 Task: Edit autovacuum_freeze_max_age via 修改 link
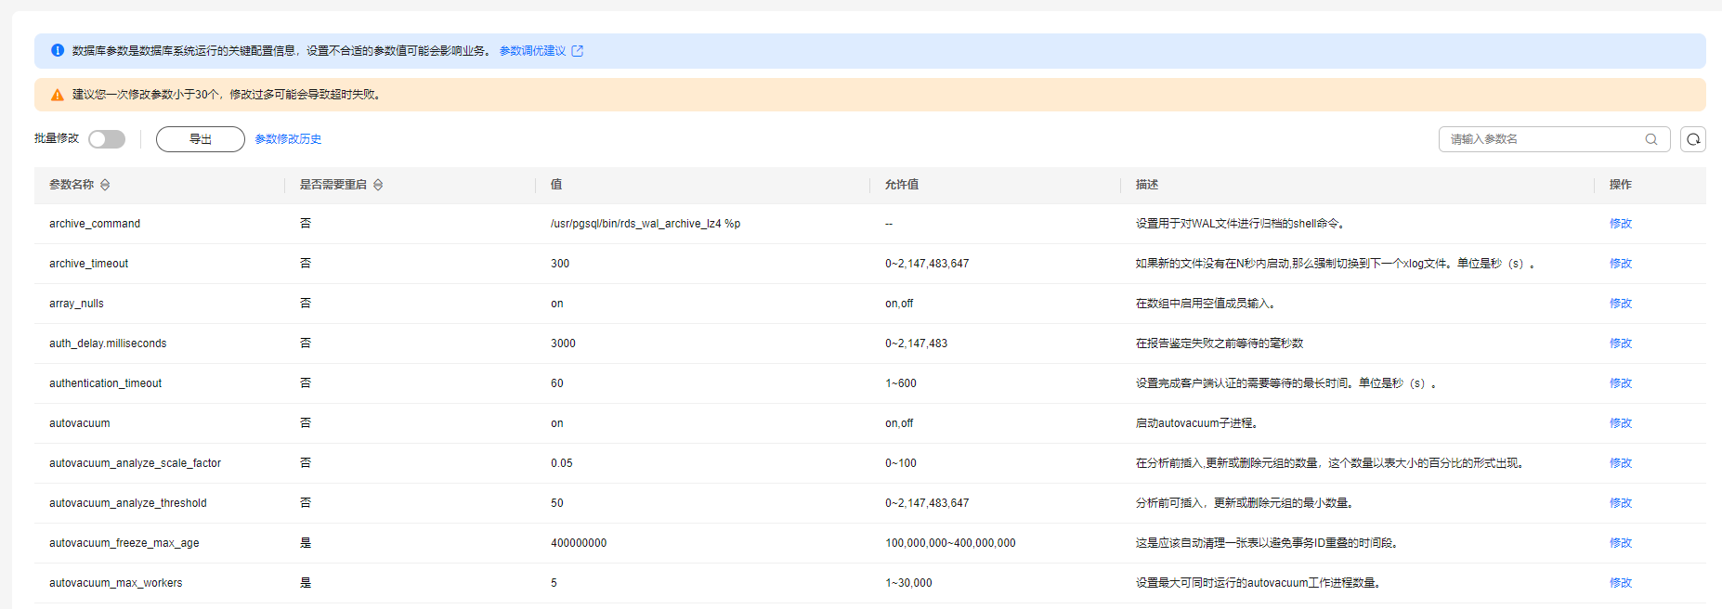[x=1620, y=543]
